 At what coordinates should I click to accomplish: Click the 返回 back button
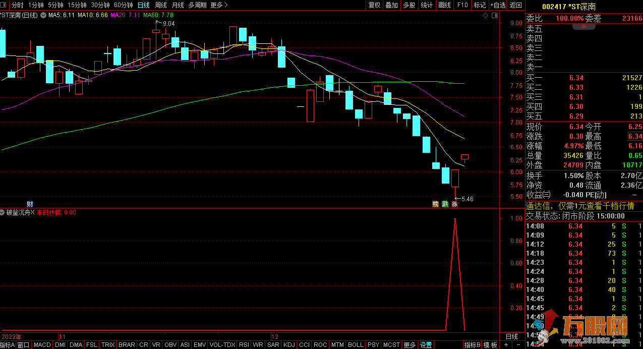coord(516,5)
